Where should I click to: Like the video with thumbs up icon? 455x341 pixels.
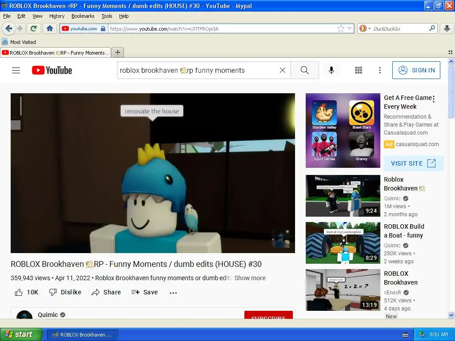coord(19,292)
